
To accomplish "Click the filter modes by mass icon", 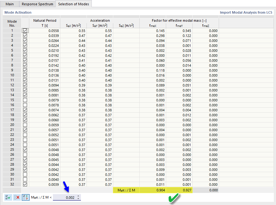I will click(x=26, y=198).
